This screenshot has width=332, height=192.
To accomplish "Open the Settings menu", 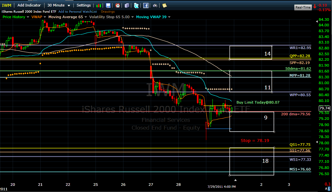I will pyautogui.click(x=83, y=5).
